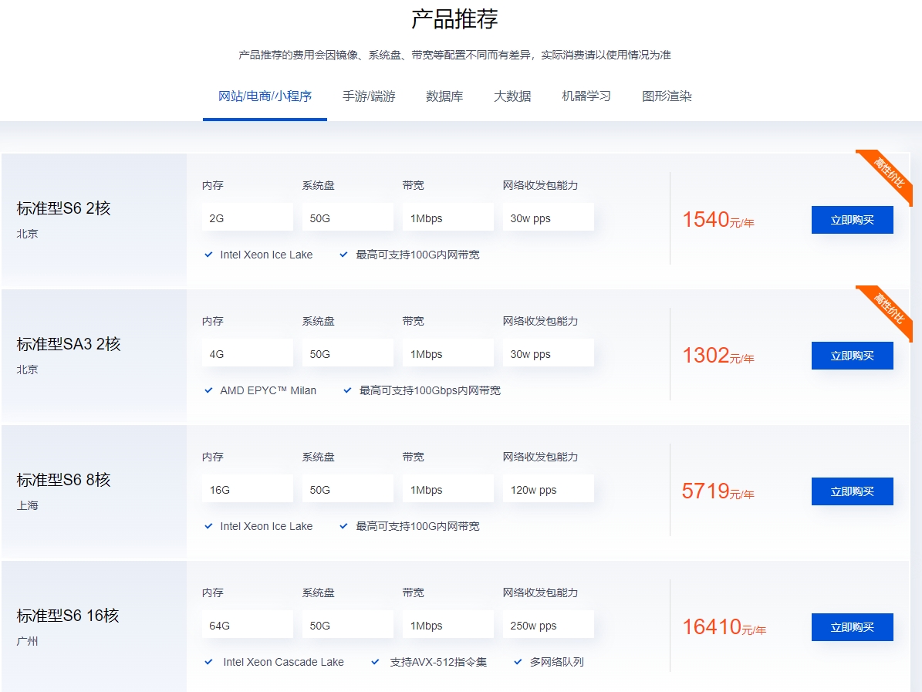Click the 多网络队列 text

point(557,662)
